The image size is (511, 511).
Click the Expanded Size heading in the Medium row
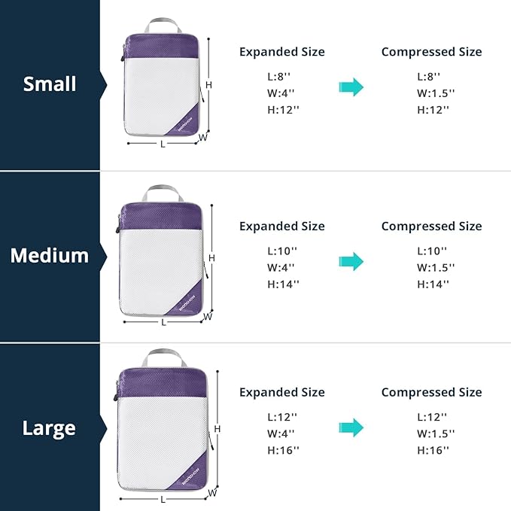click(x=282, y=226)
